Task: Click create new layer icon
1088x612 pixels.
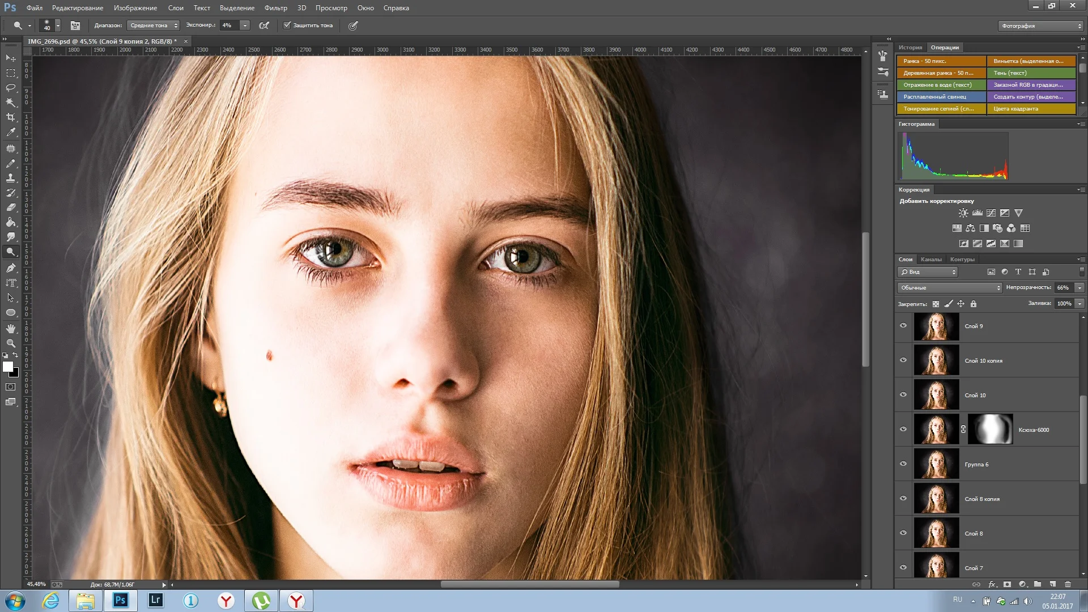Action: [1052, 584]
